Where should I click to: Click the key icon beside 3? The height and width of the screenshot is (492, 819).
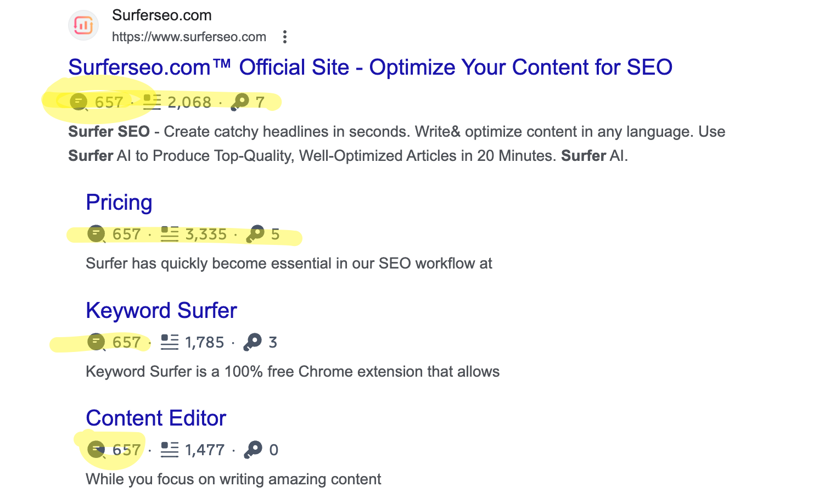(253, 342)
